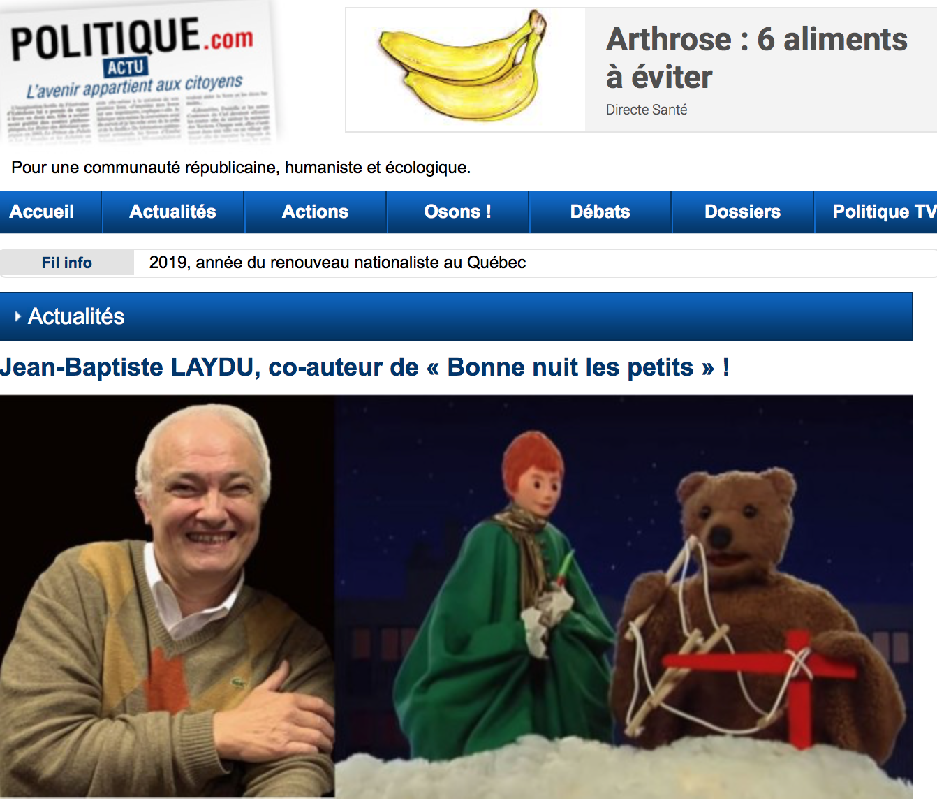Open the Actions menu item
Image resolution: width=937 pixels, height=803 pixels.
[315, 212]
